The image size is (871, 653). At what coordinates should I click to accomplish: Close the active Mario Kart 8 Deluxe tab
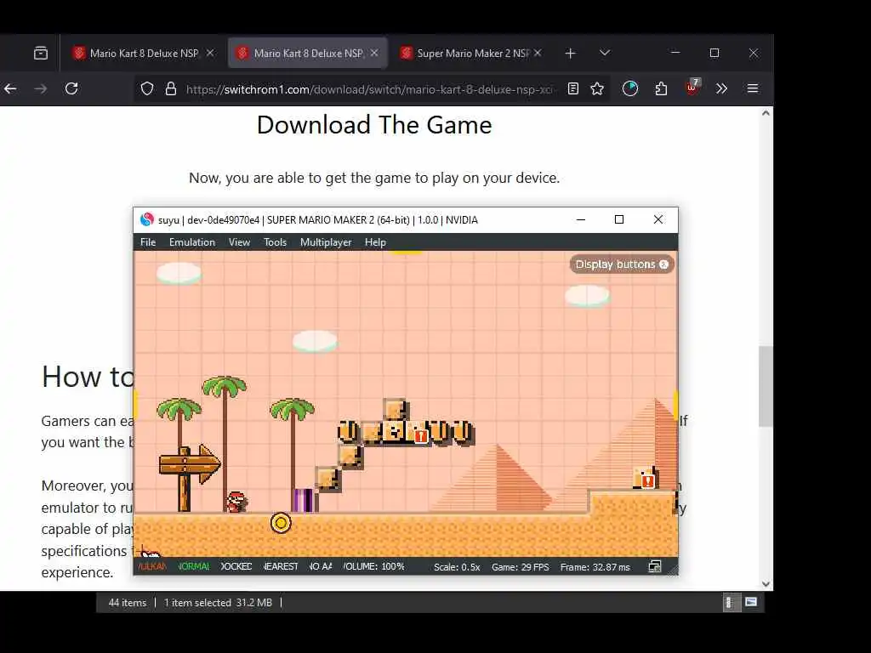374,54
